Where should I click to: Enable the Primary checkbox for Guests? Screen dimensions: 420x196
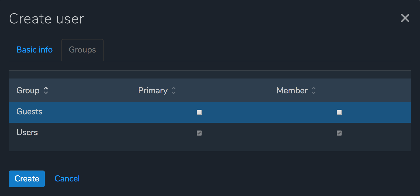199,112
